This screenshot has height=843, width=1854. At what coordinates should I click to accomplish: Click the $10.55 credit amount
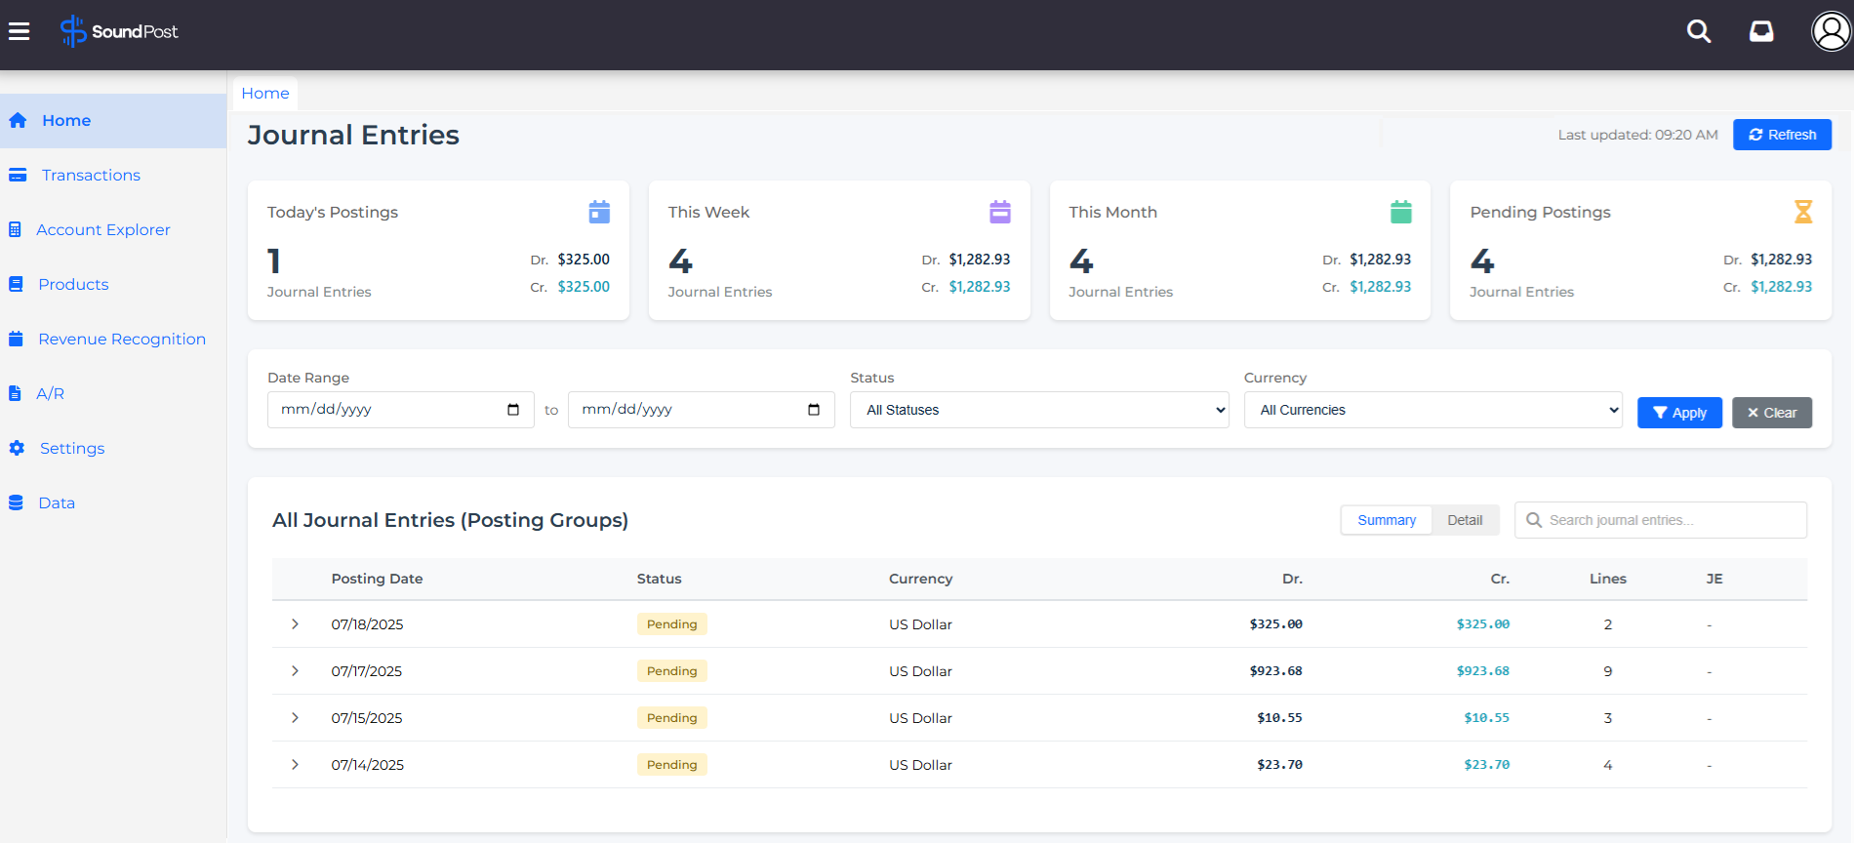point(1486,718)
